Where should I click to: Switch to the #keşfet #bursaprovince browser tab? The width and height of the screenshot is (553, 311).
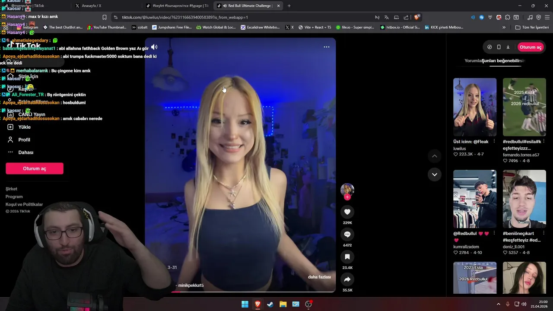click(177, 6)
